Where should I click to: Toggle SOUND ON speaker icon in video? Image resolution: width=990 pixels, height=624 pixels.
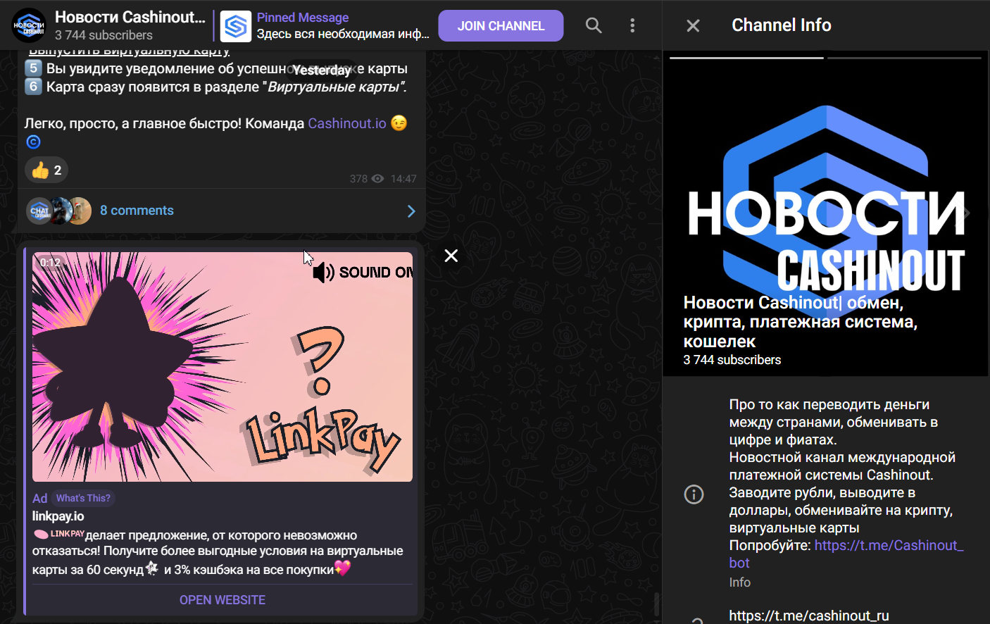[324, 273]
